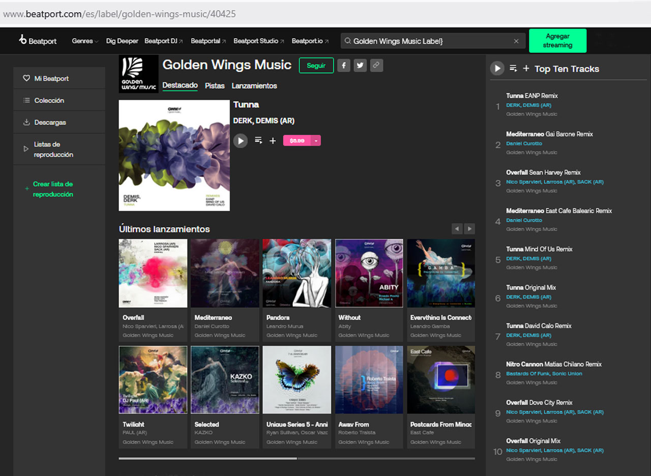Copy label link icon
This screenshot has height=476, width=651.
[376, 66]
